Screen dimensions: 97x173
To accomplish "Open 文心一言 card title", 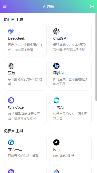I will (x=15, y=149).
